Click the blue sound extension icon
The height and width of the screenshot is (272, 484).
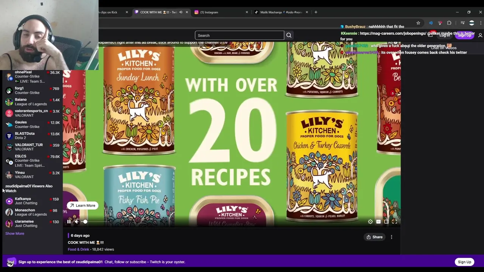coord(431,23)
